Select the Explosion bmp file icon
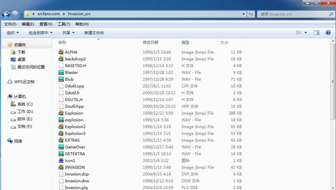Viewport: 336px width, 190px height. 61,113
